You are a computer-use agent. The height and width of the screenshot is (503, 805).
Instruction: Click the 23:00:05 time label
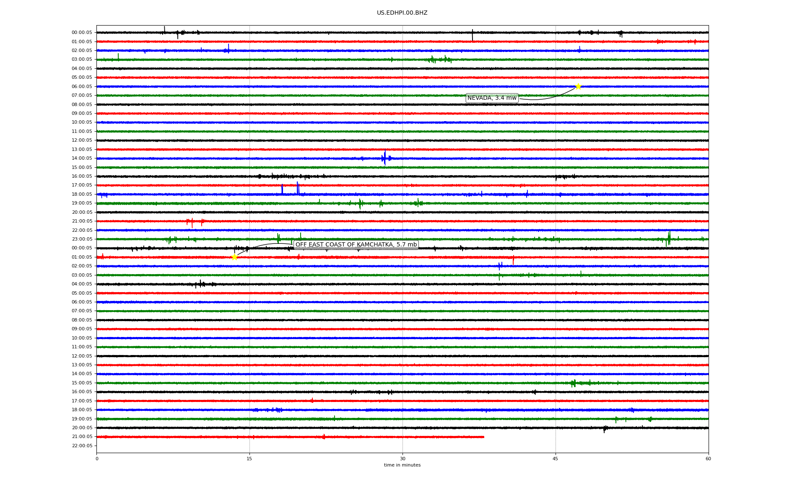click(82, 239)
